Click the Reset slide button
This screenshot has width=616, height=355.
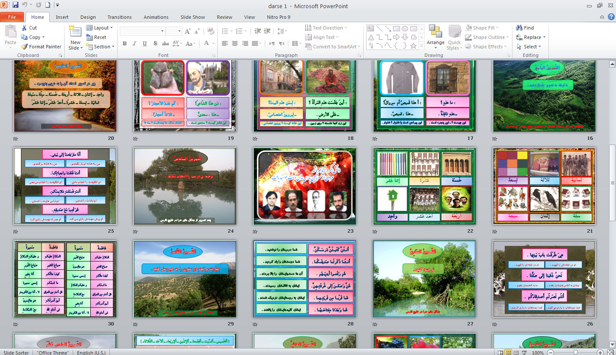click(x=96, y=37)
